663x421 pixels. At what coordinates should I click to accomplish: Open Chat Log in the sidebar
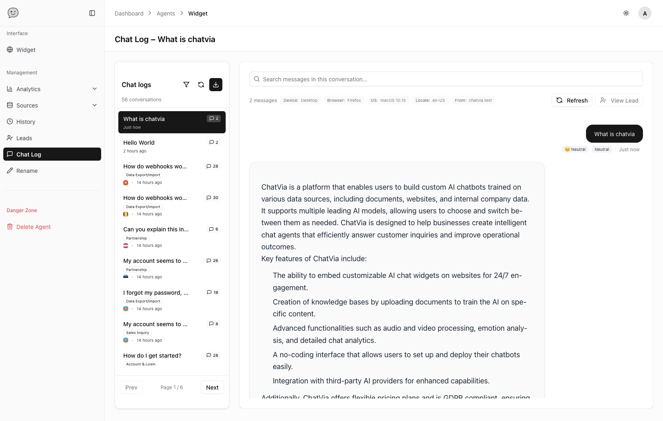click(x=28, y=154)
